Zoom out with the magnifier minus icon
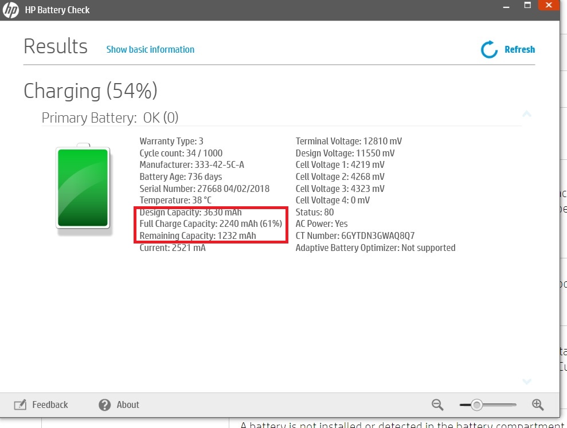Screen dimensions: 567x428 [x=437, y=405]
